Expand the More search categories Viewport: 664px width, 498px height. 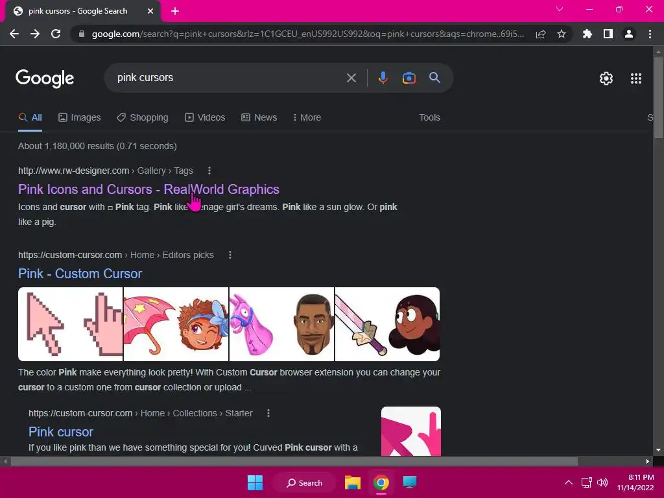(307, 118)
